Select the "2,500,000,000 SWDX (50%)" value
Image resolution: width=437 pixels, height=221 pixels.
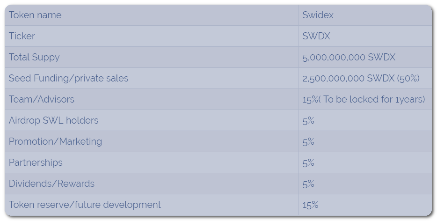click(x=361, y=78)
